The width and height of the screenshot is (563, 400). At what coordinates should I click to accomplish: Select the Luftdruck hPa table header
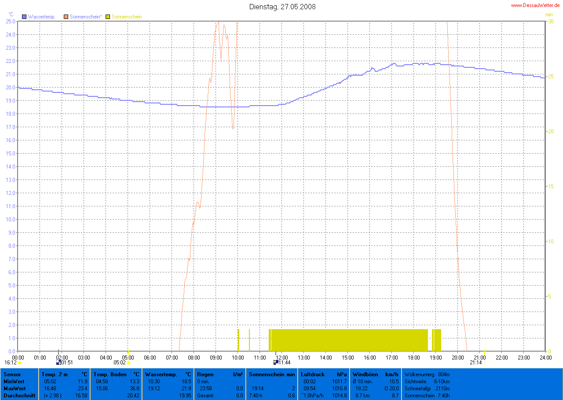(x=323, y=374)
